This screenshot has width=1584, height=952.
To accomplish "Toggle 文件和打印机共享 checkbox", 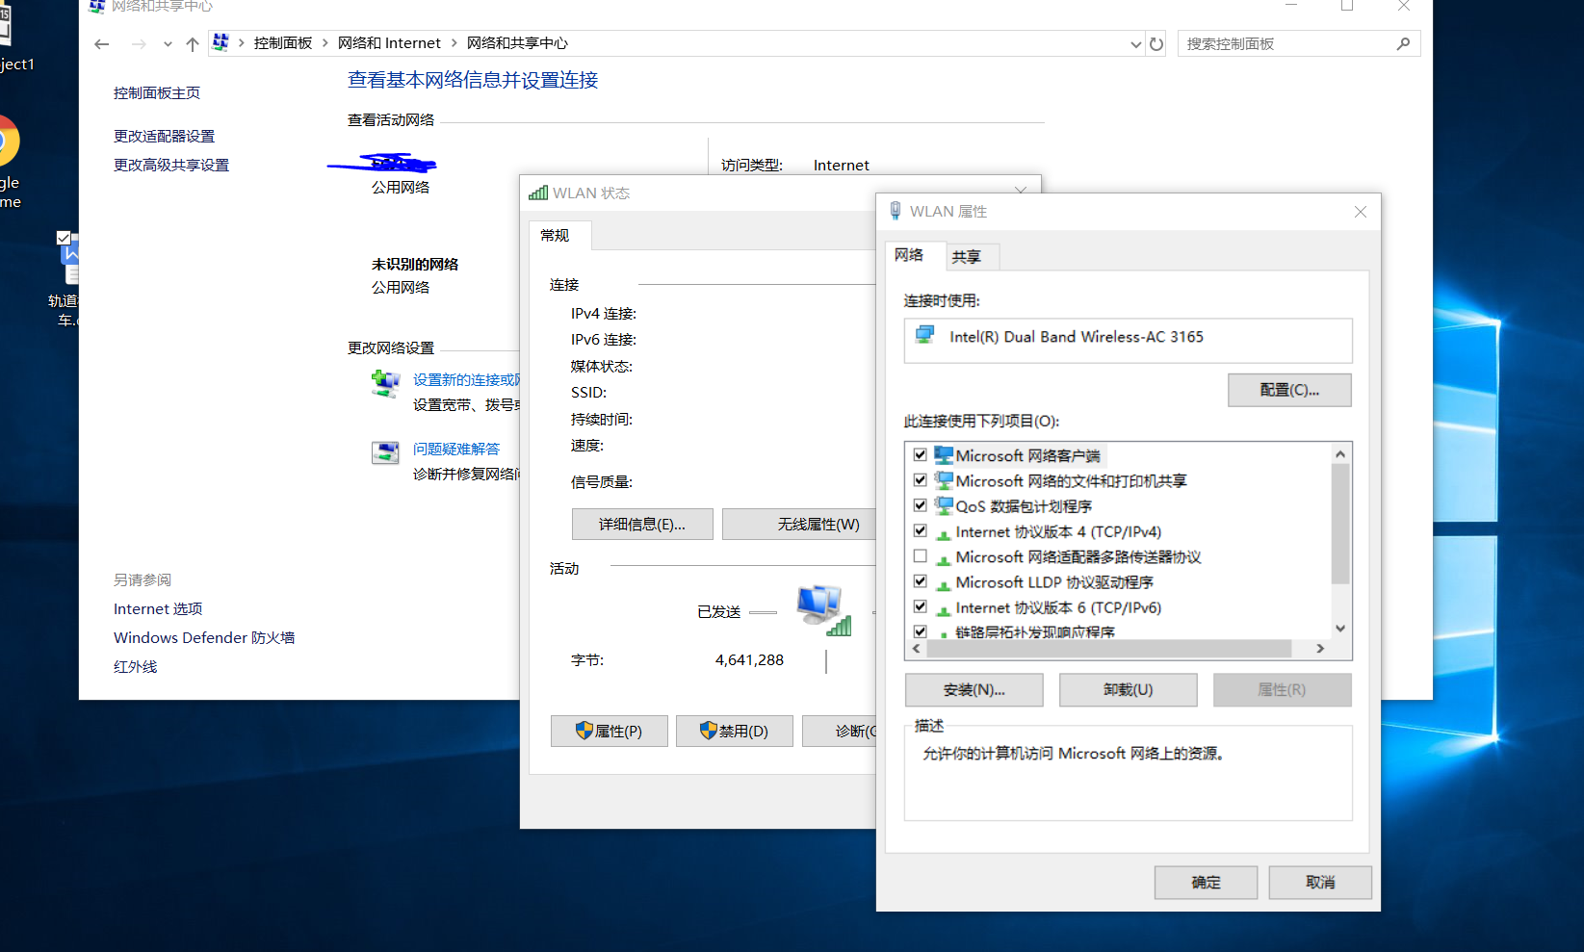I will pos(921,479).
